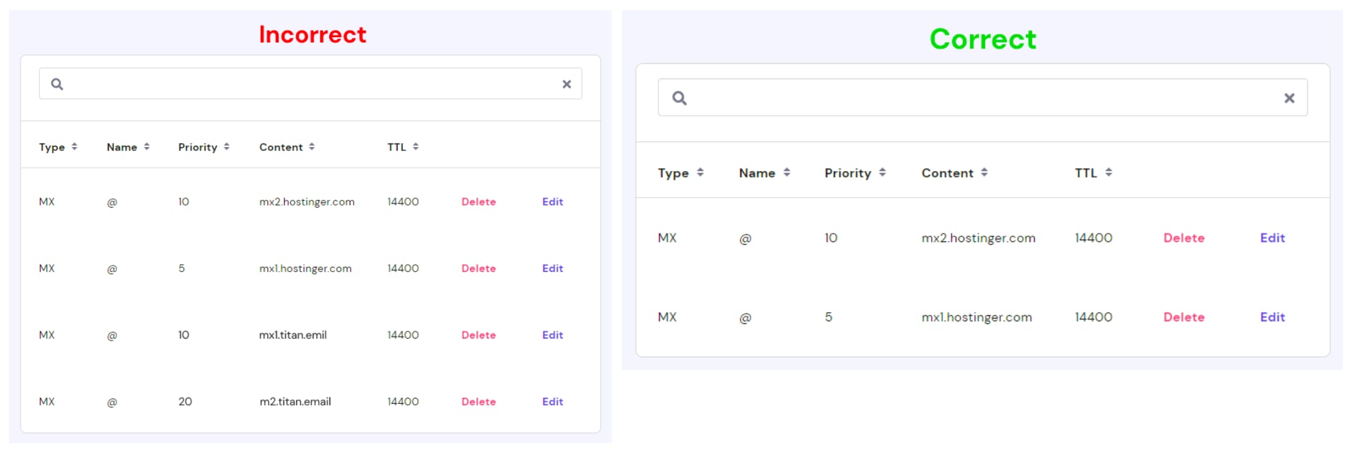Select the mx1.titan.emil content cell
This screenshot has height=455, width=1350.
(x=293, y=335)
